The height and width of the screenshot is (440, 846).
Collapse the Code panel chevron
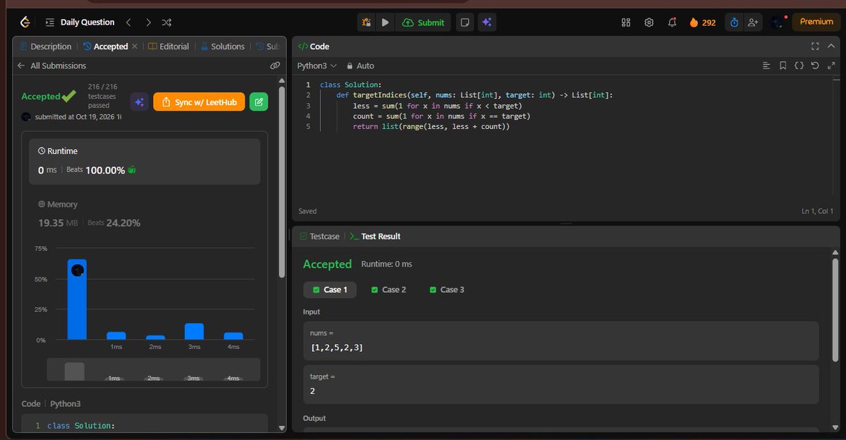830,47
